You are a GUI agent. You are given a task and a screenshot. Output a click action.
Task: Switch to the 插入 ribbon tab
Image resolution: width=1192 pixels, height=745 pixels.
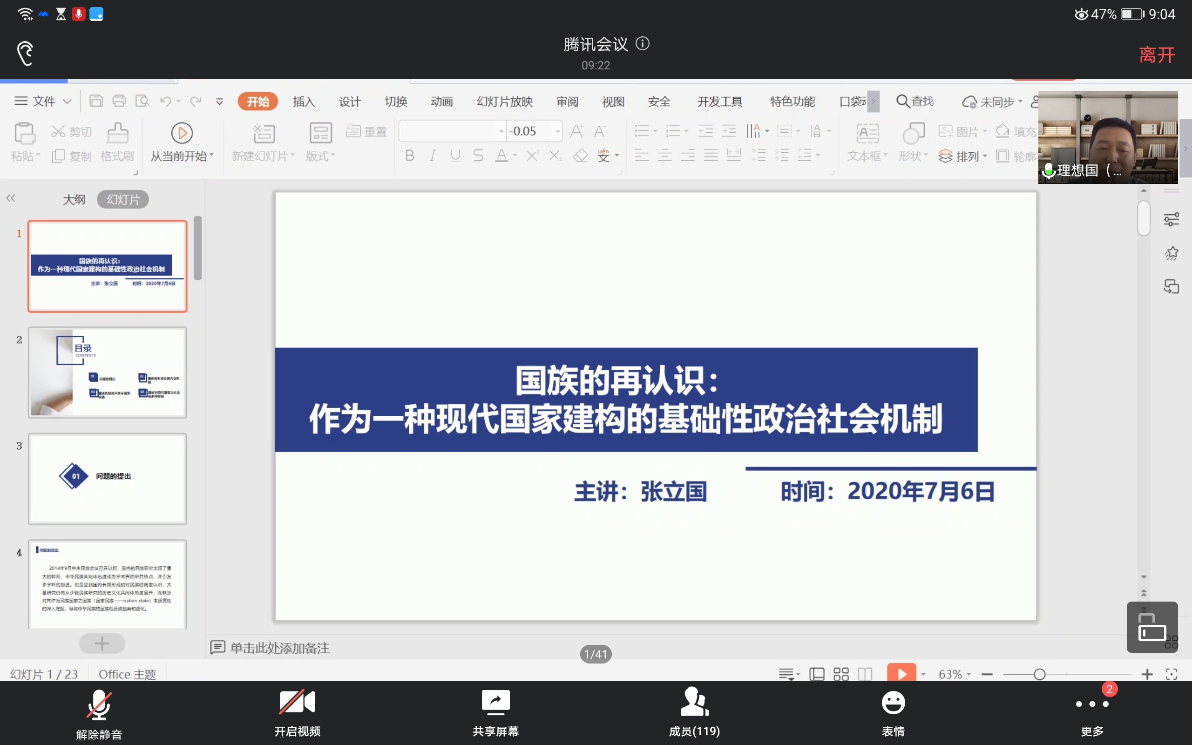304,102
